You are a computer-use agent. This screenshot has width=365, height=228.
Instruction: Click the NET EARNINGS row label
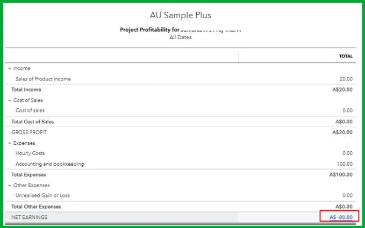(30, 217)
